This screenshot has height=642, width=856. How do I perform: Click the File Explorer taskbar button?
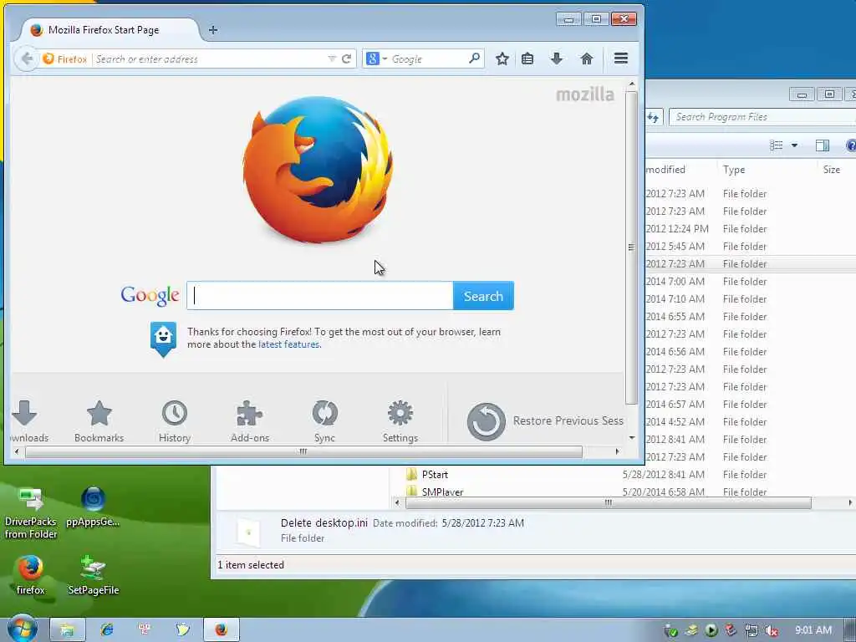tap(67, 629)
